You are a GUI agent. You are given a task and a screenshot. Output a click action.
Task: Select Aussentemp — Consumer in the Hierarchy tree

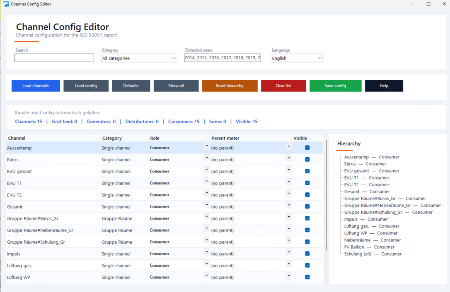[x=372, y=157]
